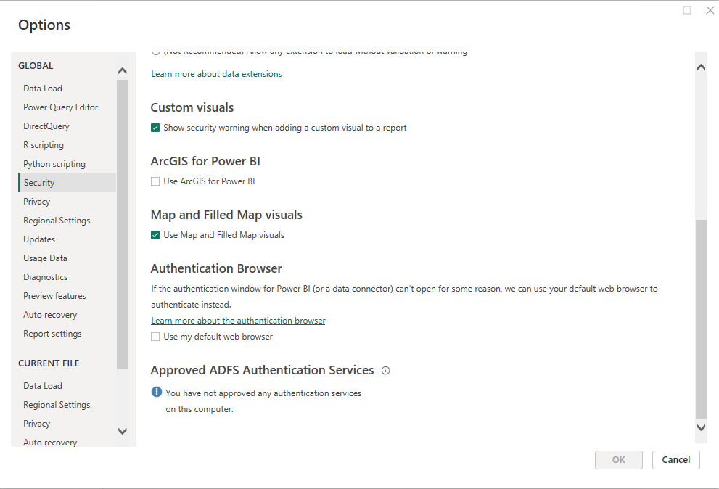719x489 pixels.
Task: Click main panel scroll down arrow
Action: click(x=701, y=427)
